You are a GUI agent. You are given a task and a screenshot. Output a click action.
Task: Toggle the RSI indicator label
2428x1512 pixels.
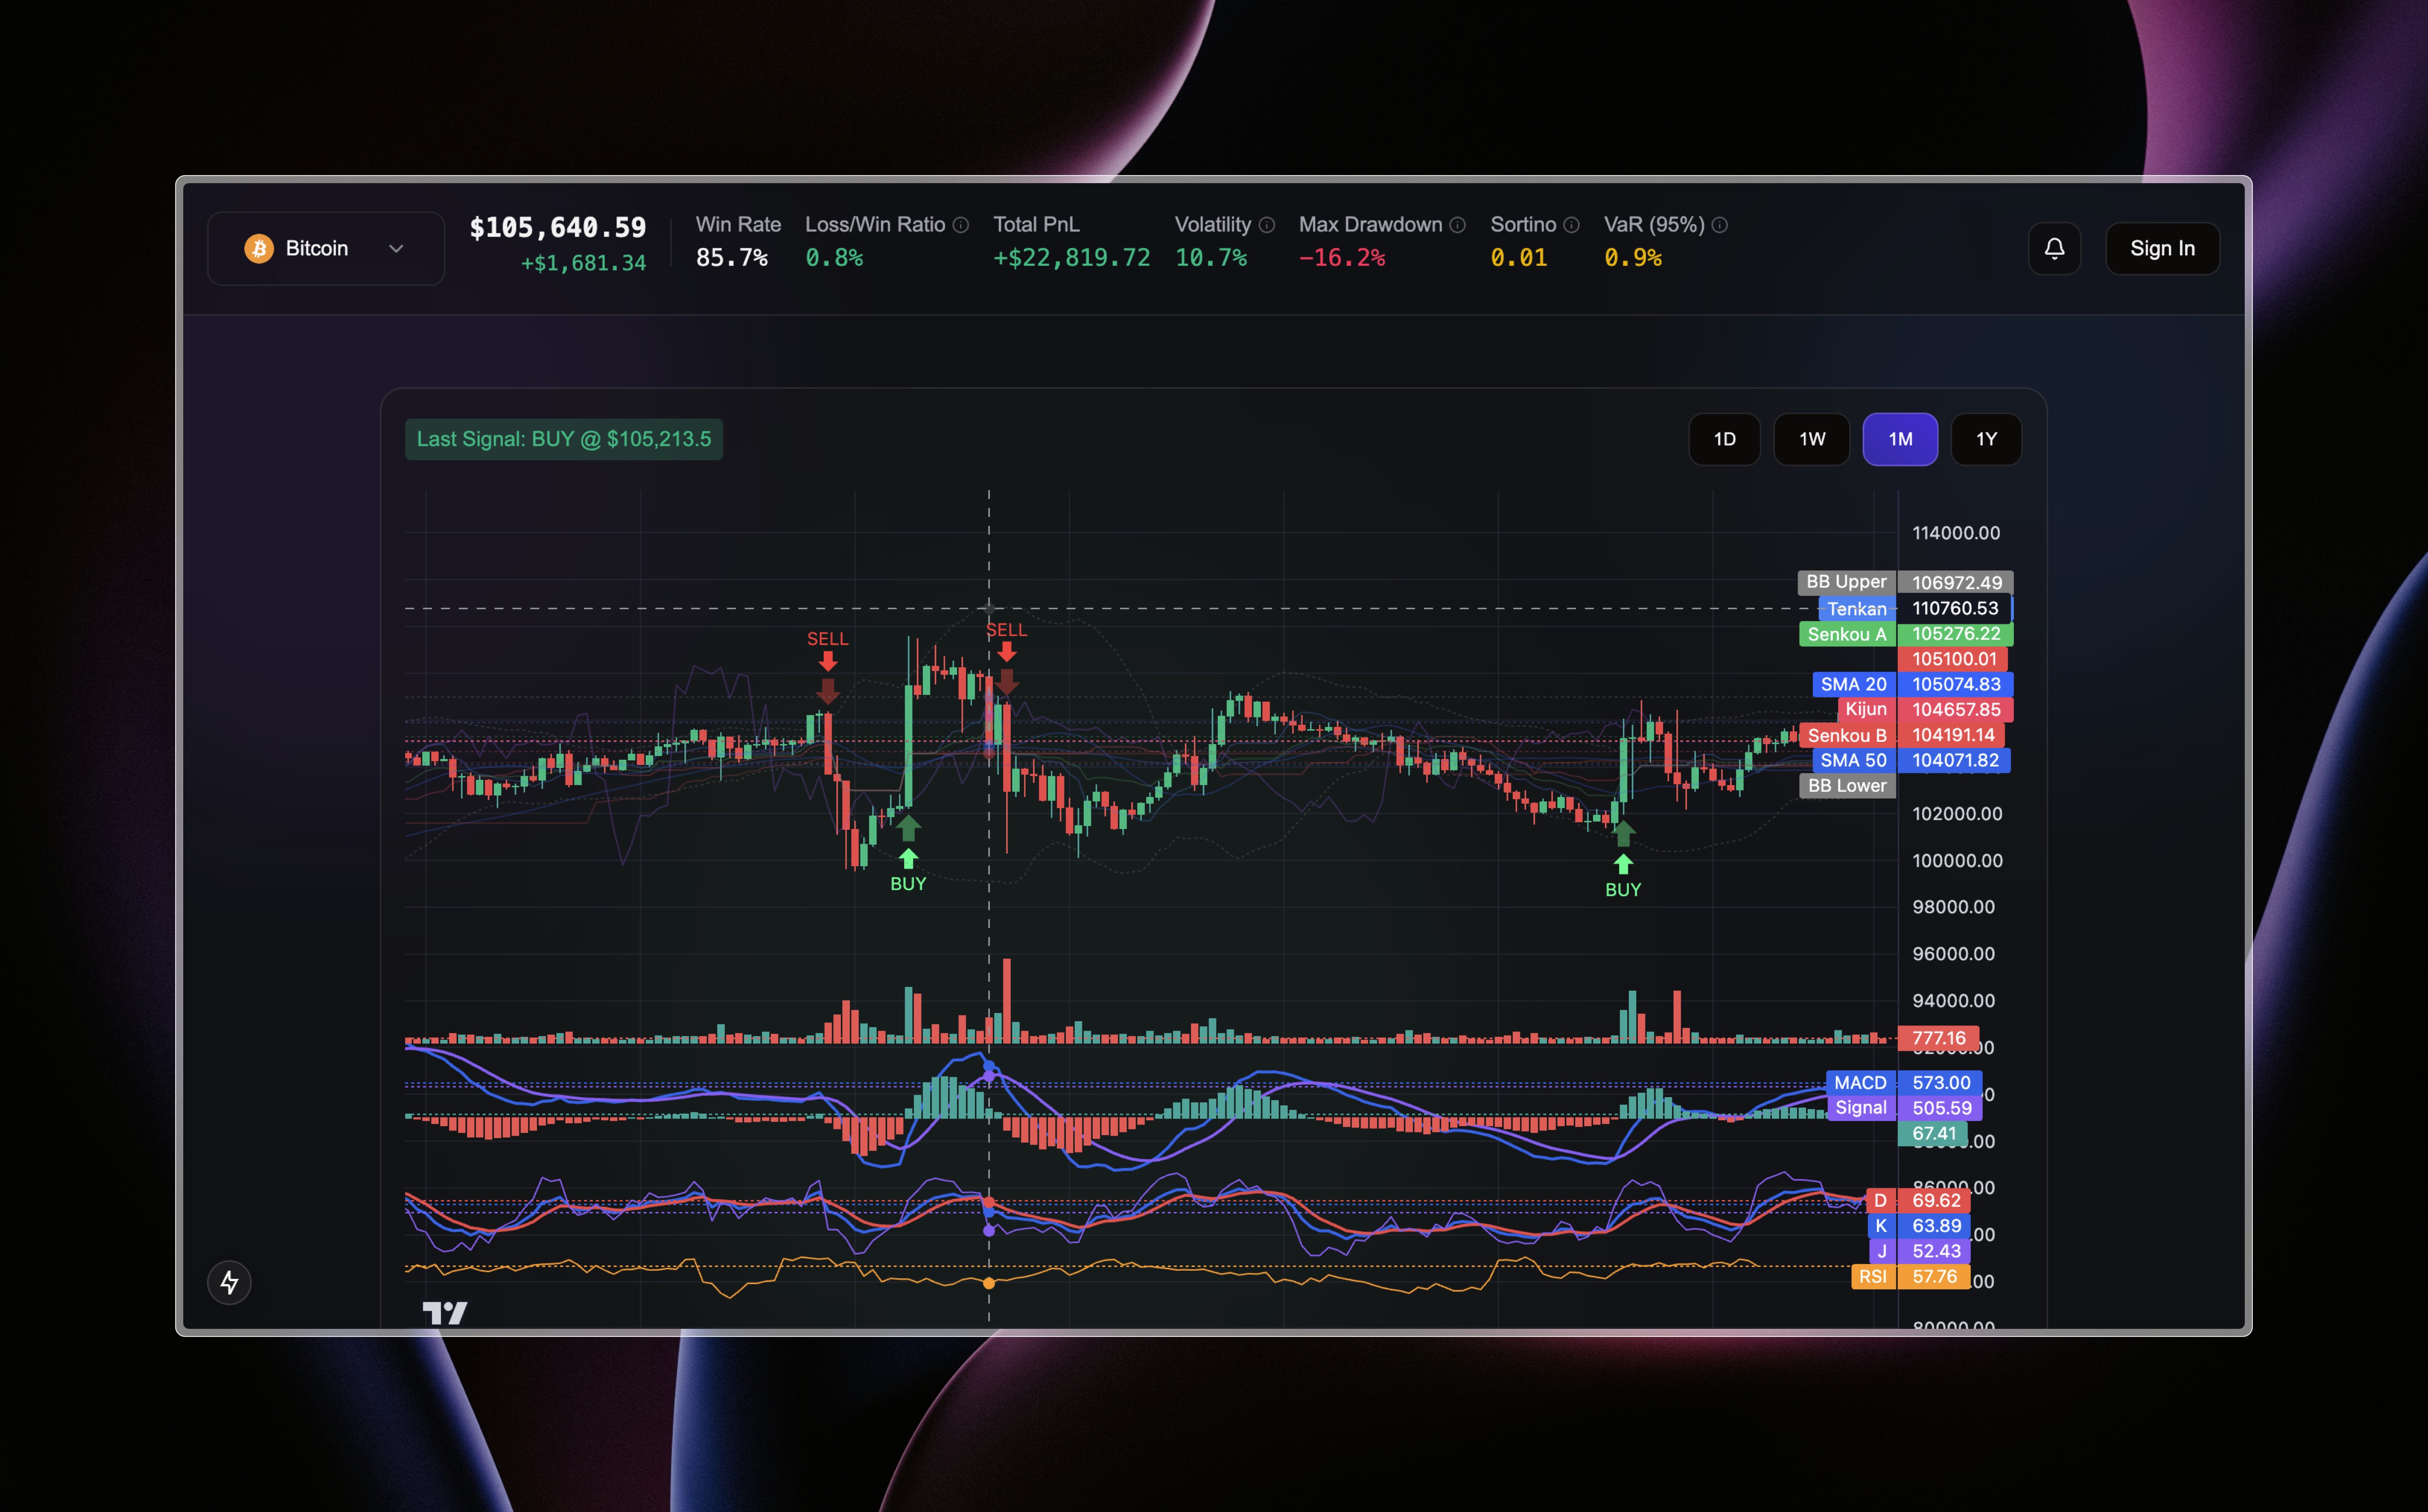(1874, 1276)
